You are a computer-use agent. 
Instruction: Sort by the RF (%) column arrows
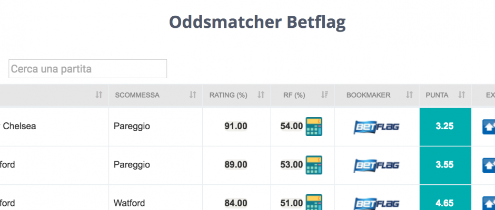[324, 95]
